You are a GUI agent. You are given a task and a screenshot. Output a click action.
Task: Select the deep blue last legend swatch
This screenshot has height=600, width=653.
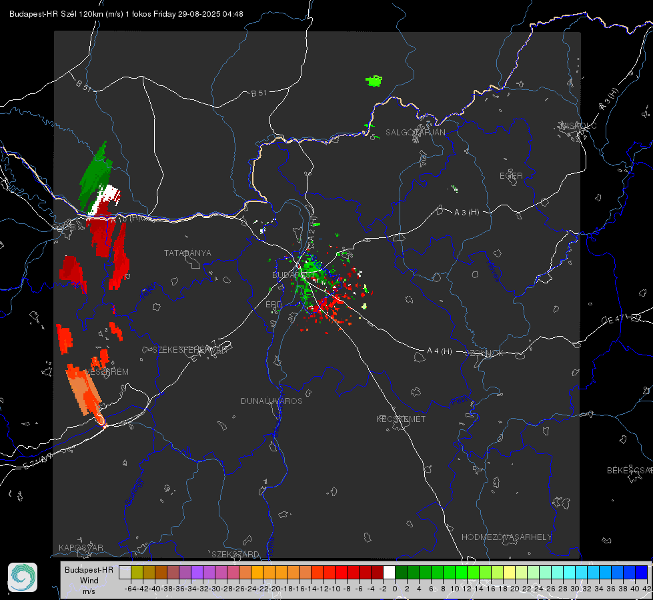(x=642, y=572)
